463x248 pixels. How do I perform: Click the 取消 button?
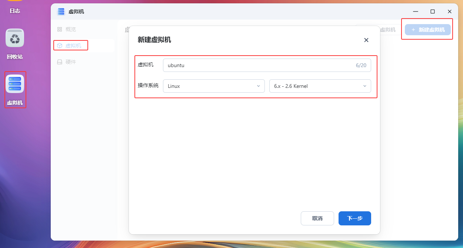[317, 218]
